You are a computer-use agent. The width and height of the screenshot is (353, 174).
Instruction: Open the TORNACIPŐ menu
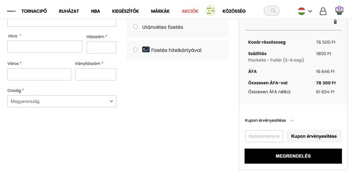click(x=35, y=11)
